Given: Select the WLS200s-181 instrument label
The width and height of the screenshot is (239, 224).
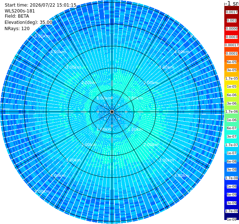Looking at the screenshot, I should pos(19,11).
